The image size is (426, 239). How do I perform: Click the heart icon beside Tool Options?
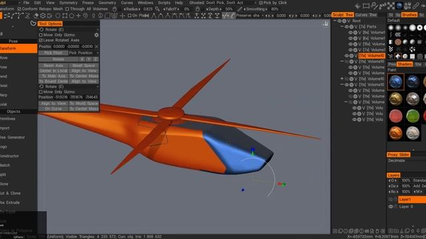pos(33,24)
